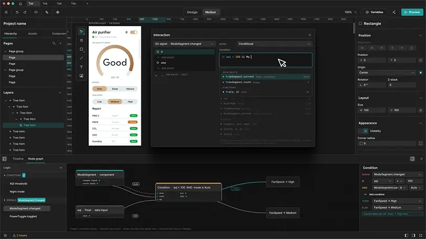The width and height of the screenshot is (426, 239).
Task: Click the condition expression input field
Action: coord(266,60)
